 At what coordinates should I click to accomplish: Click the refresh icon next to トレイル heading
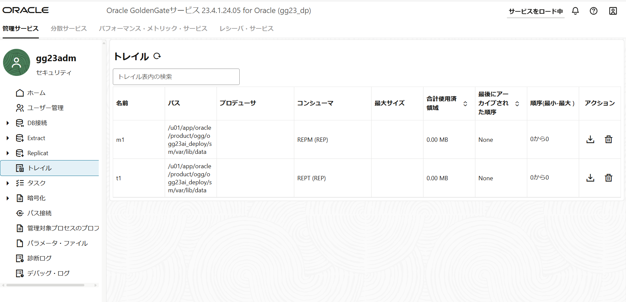(x=157, y=56)
